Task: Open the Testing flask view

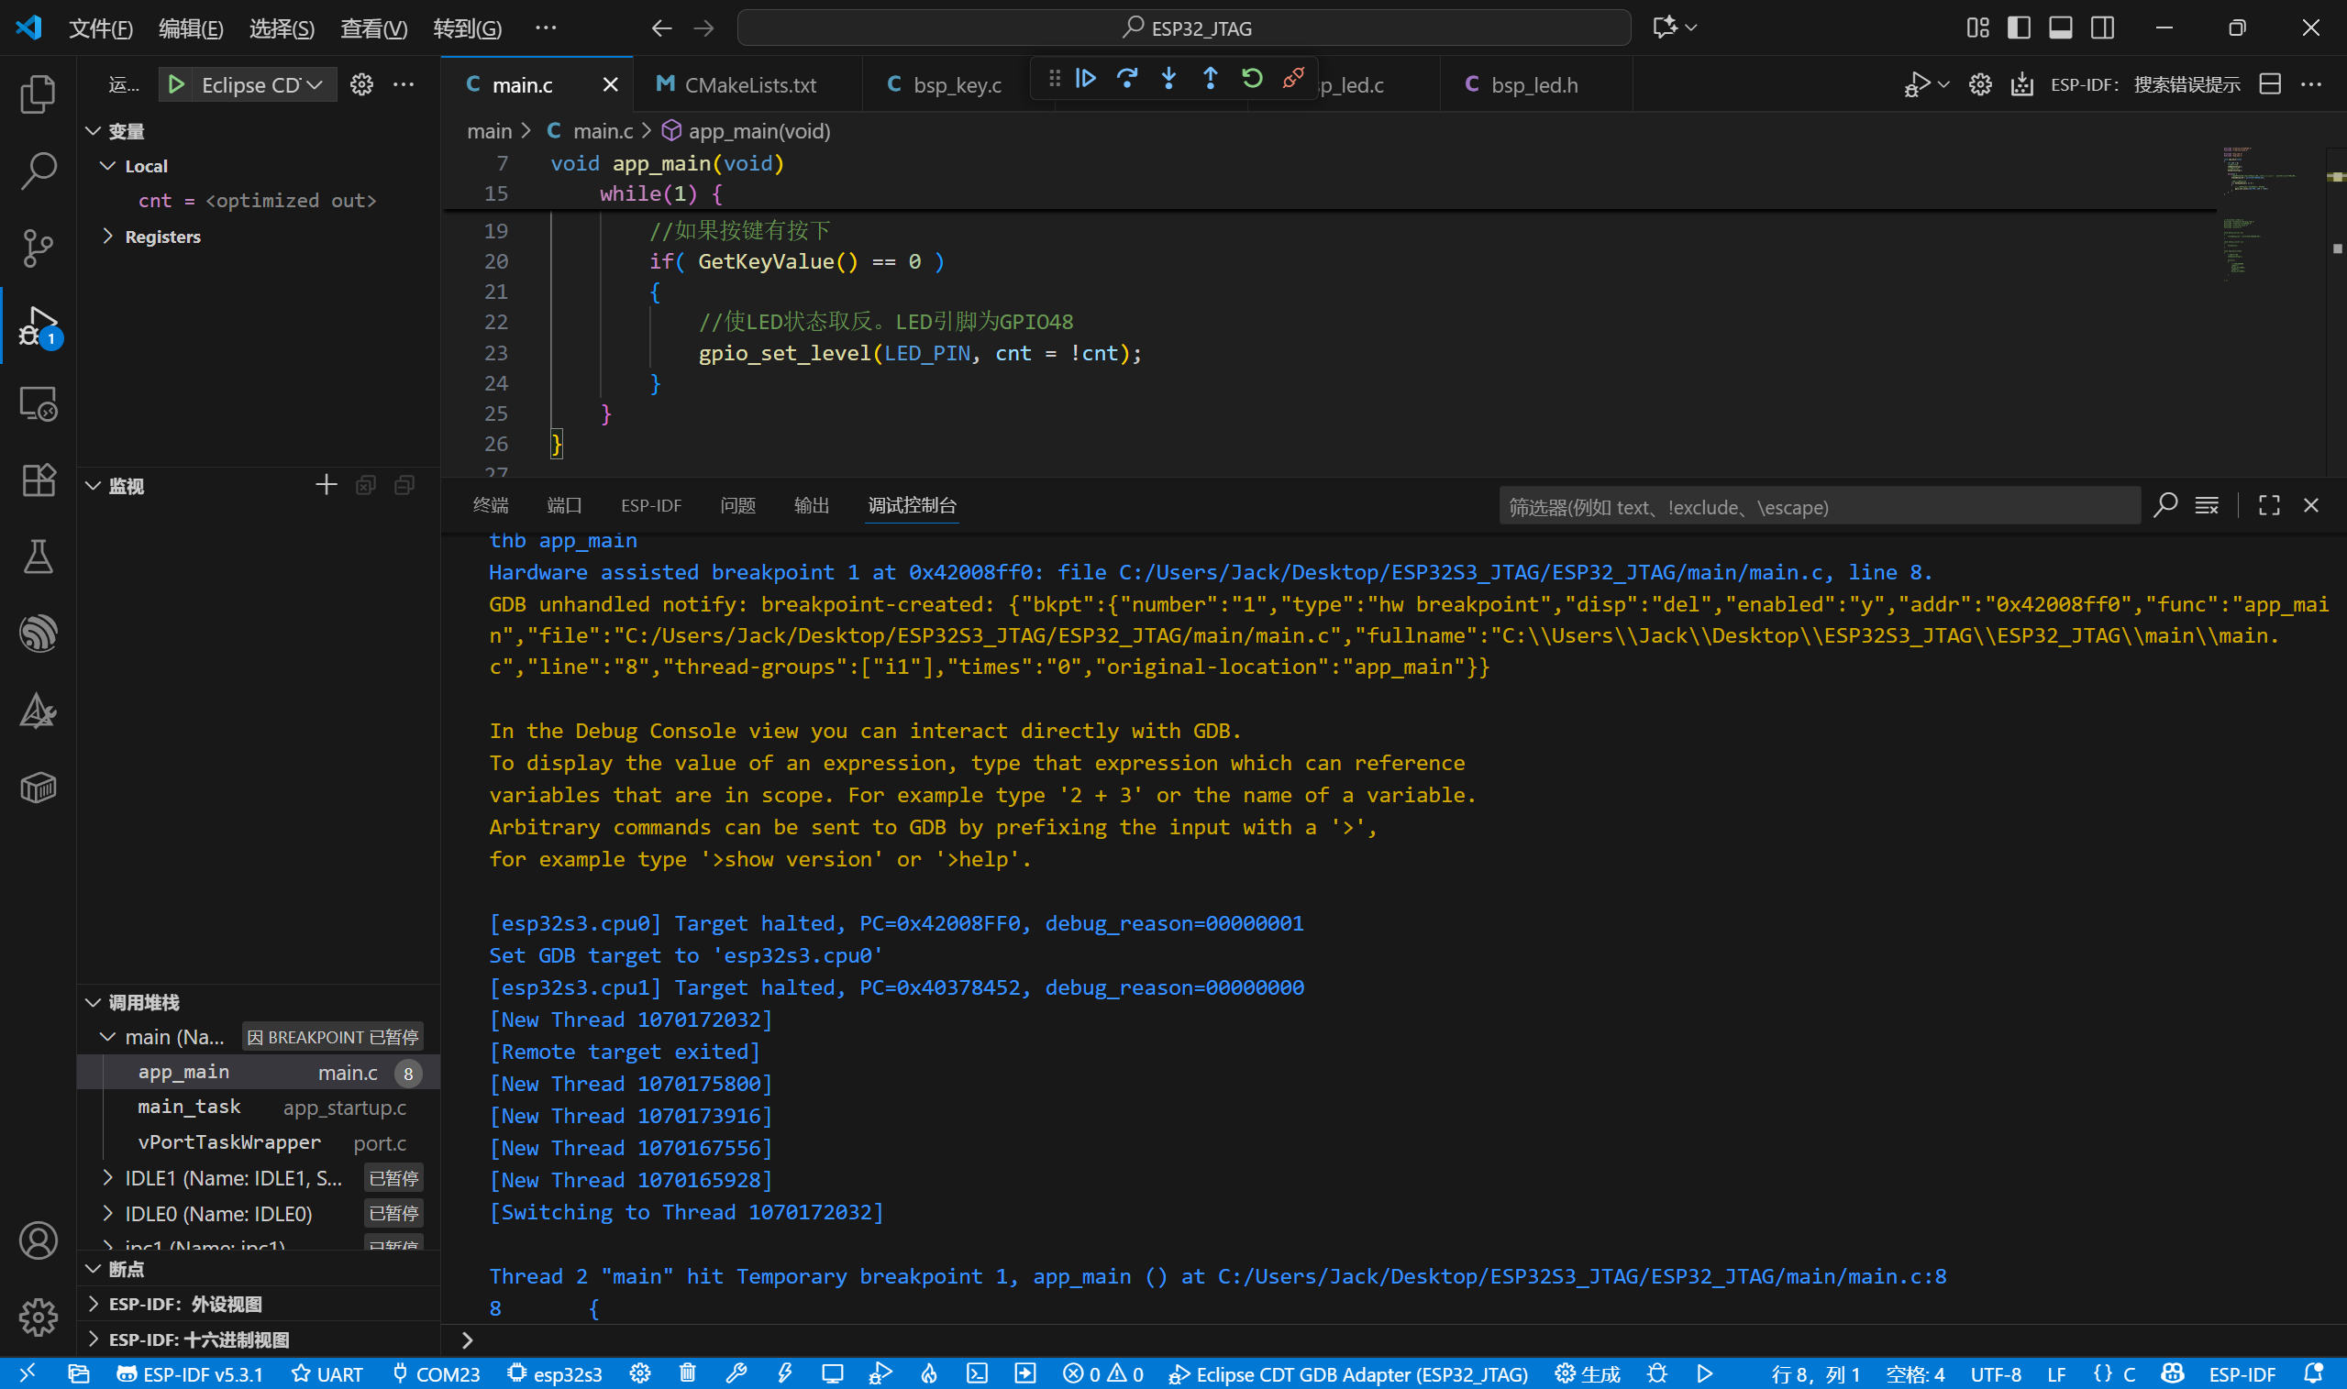Action: click(x=38, y=557)
